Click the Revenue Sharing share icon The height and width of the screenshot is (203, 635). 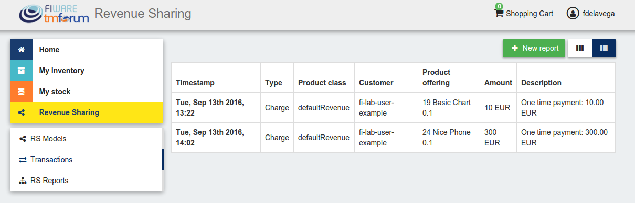coord(22,112)
